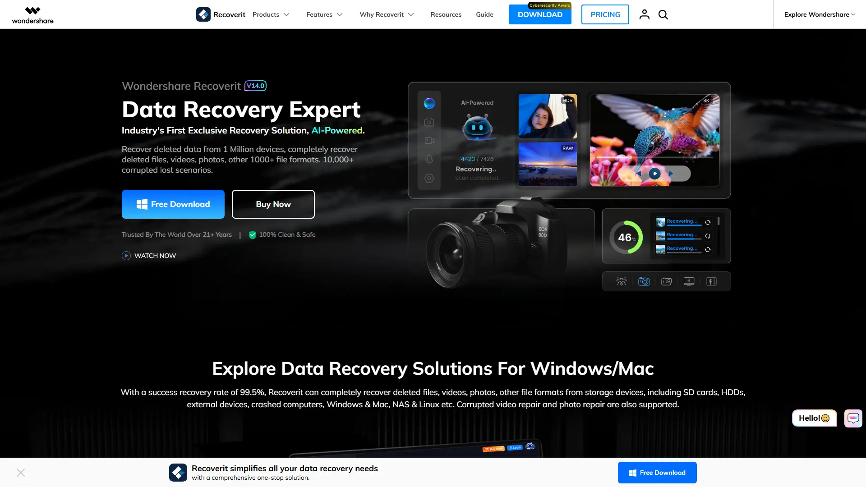Click the Recoverit product logo icon
866x487 pixels.
(203, 14)
